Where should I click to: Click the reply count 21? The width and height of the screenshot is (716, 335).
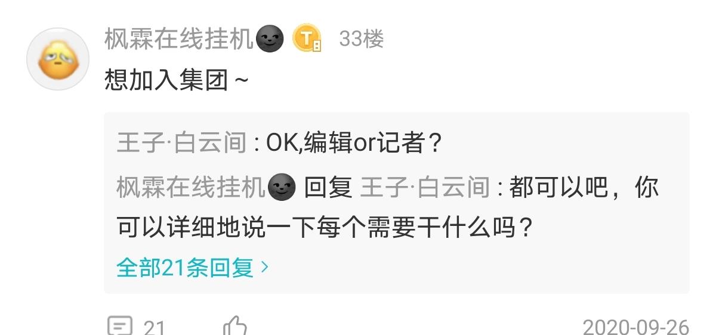[155, 327]
